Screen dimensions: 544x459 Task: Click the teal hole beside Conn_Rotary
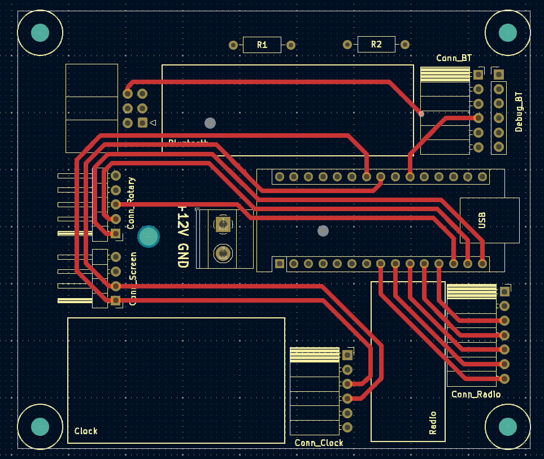(x=149, y=237)
